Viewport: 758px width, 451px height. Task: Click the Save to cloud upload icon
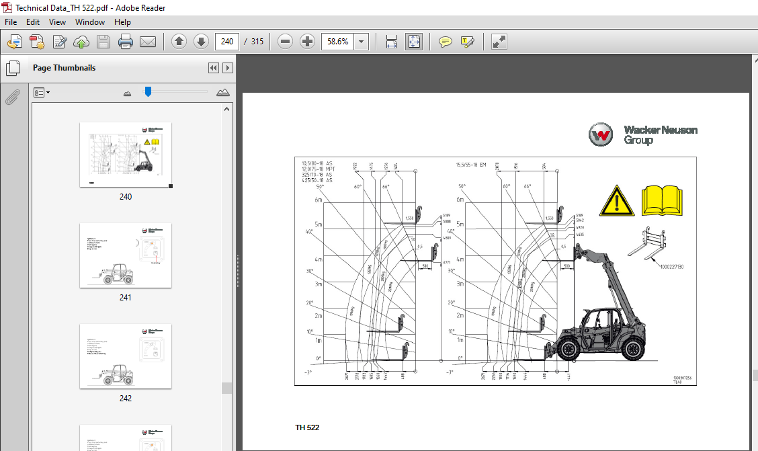(x=81, y=42)
